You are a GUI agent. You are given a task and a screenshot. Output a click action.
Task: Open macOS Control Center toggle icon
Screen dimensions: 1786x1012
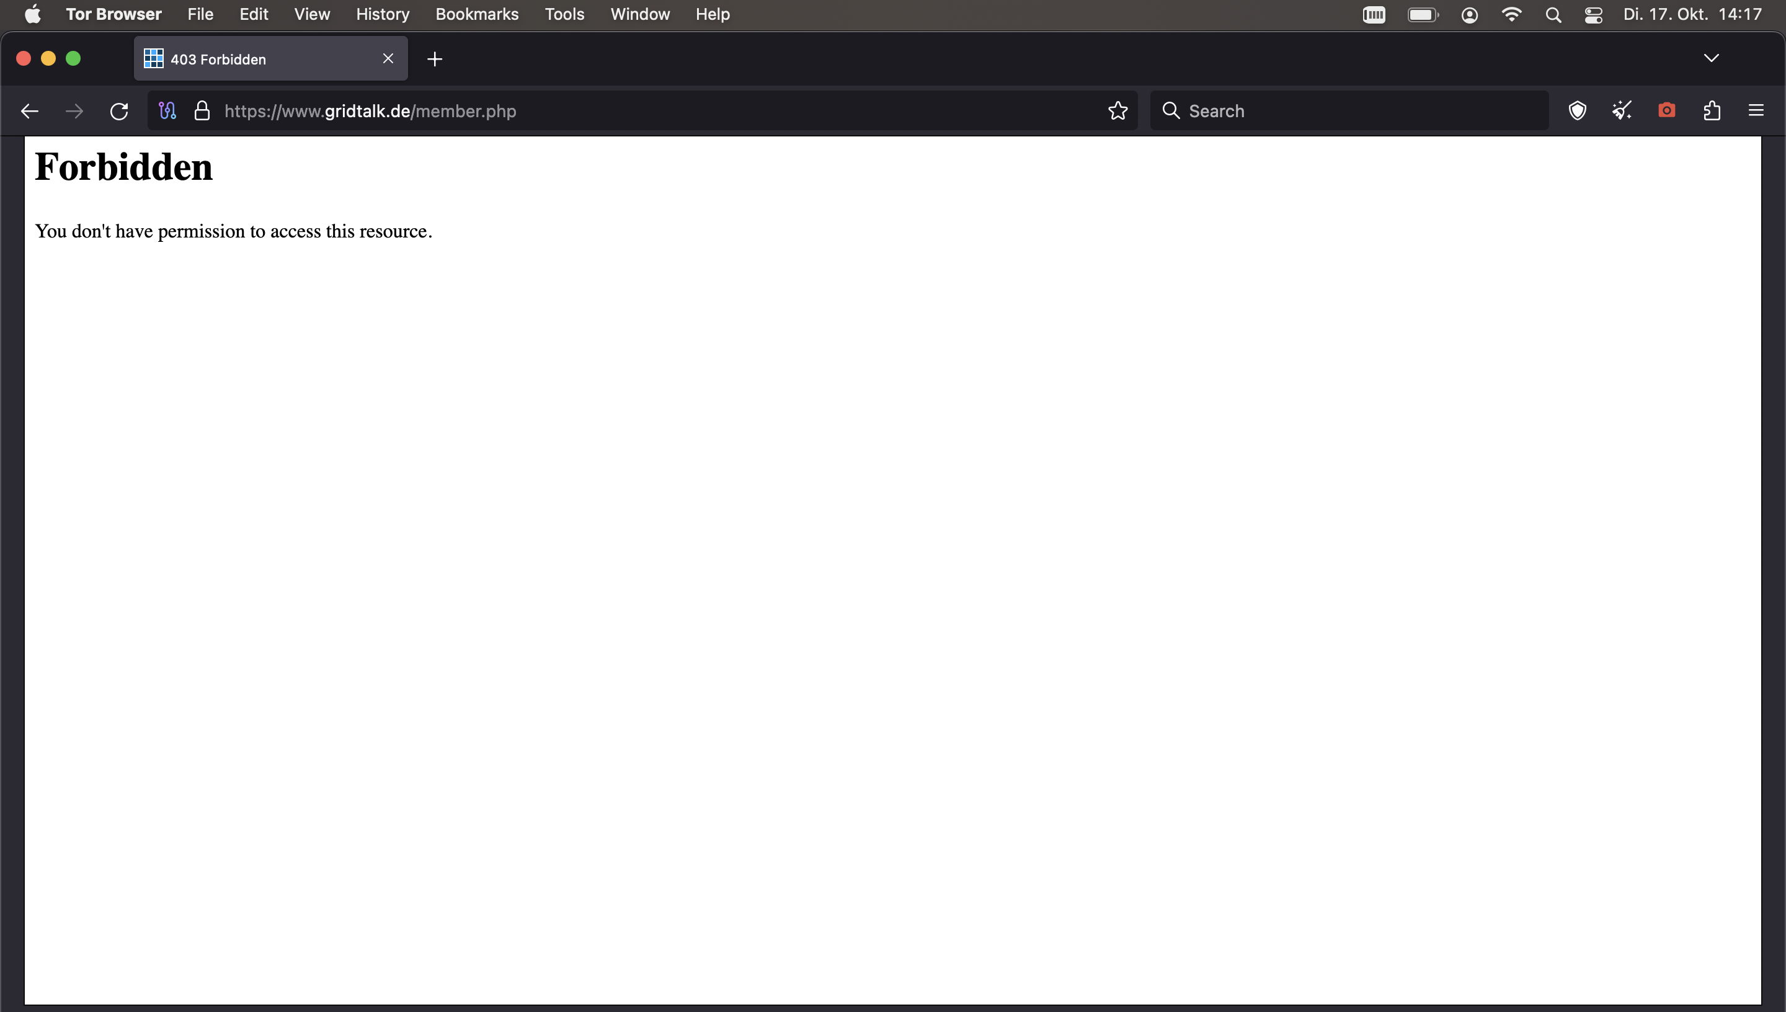(x=1594, y=15)
